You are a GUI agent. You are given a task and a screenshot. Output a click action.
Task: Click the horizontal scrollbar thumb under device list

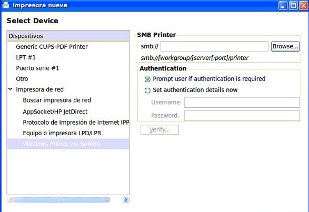coord(61,200)
